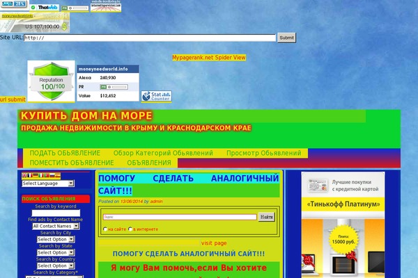Click the Найти search button
418x278 pixels.
(x=266, y=217)
